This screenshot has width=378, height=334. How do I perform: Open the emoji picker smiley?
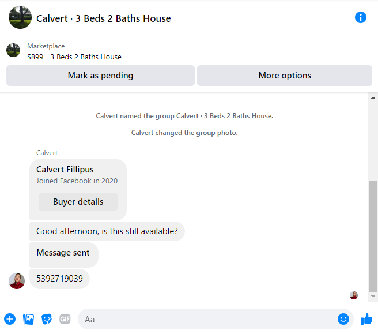point(343,319)
